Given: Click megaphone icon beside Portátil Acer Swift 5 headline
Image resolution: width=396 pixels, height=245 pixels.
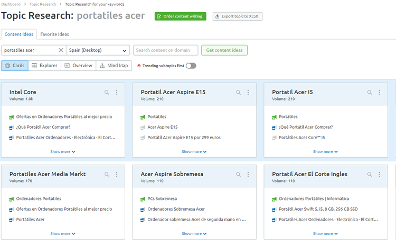Looking at the screenshot, I should click(274, 210).
